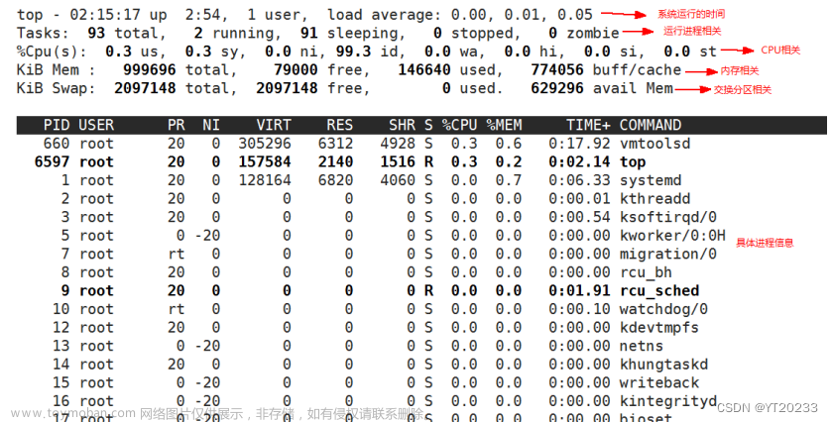The height and width of the screenshot is (422, 833).
Task: Click the NI column header
Action: coord(211,125)
